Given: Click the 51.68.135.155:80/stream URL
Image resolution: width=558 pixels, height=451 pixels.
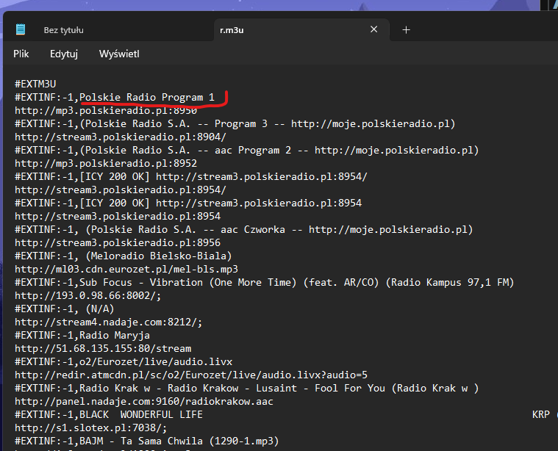Looking at the screenshot, I should click(x=103, y=348).
